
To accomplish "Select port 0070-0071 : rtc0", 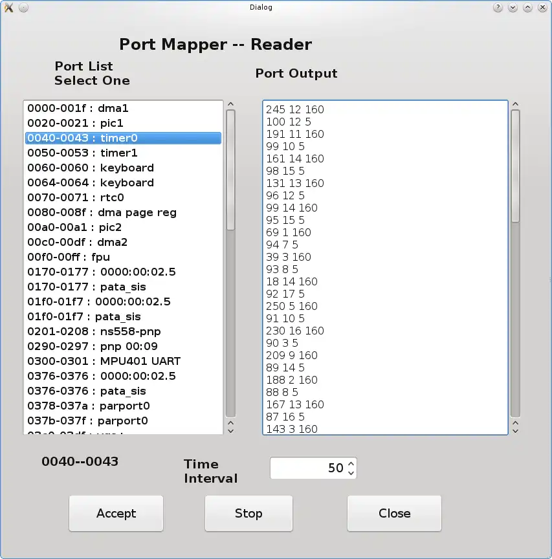I will pos(123,197).
